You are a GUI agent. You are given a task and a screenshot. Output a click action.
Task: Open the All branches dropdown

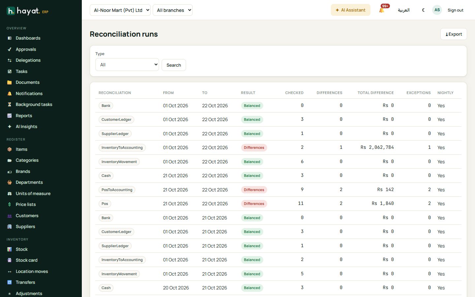click(173, 10)
